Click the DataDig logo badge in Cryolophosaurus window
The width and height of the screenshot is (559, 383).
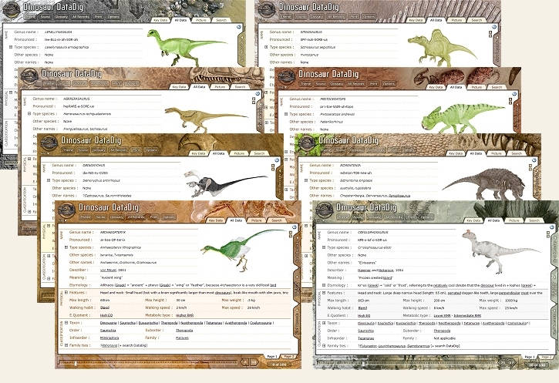coord(325,210)
